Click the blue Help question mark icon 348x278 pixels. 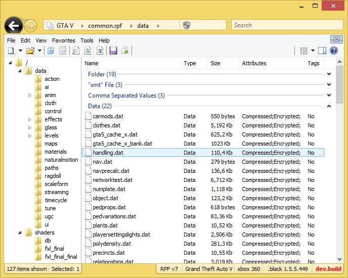[334, 51]
